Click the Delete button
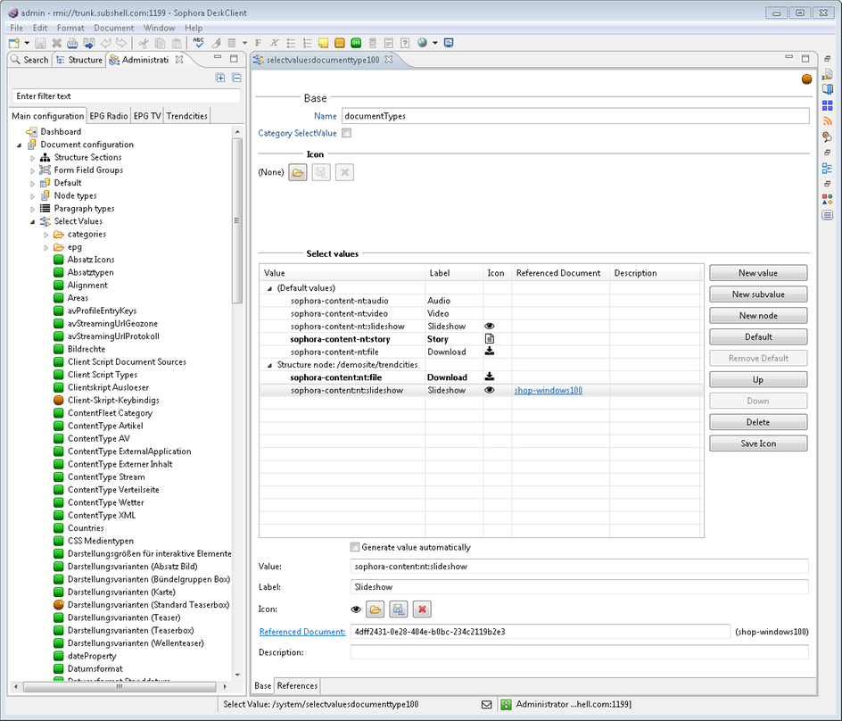The image size is (842, 721). click(x=758, y=422)
